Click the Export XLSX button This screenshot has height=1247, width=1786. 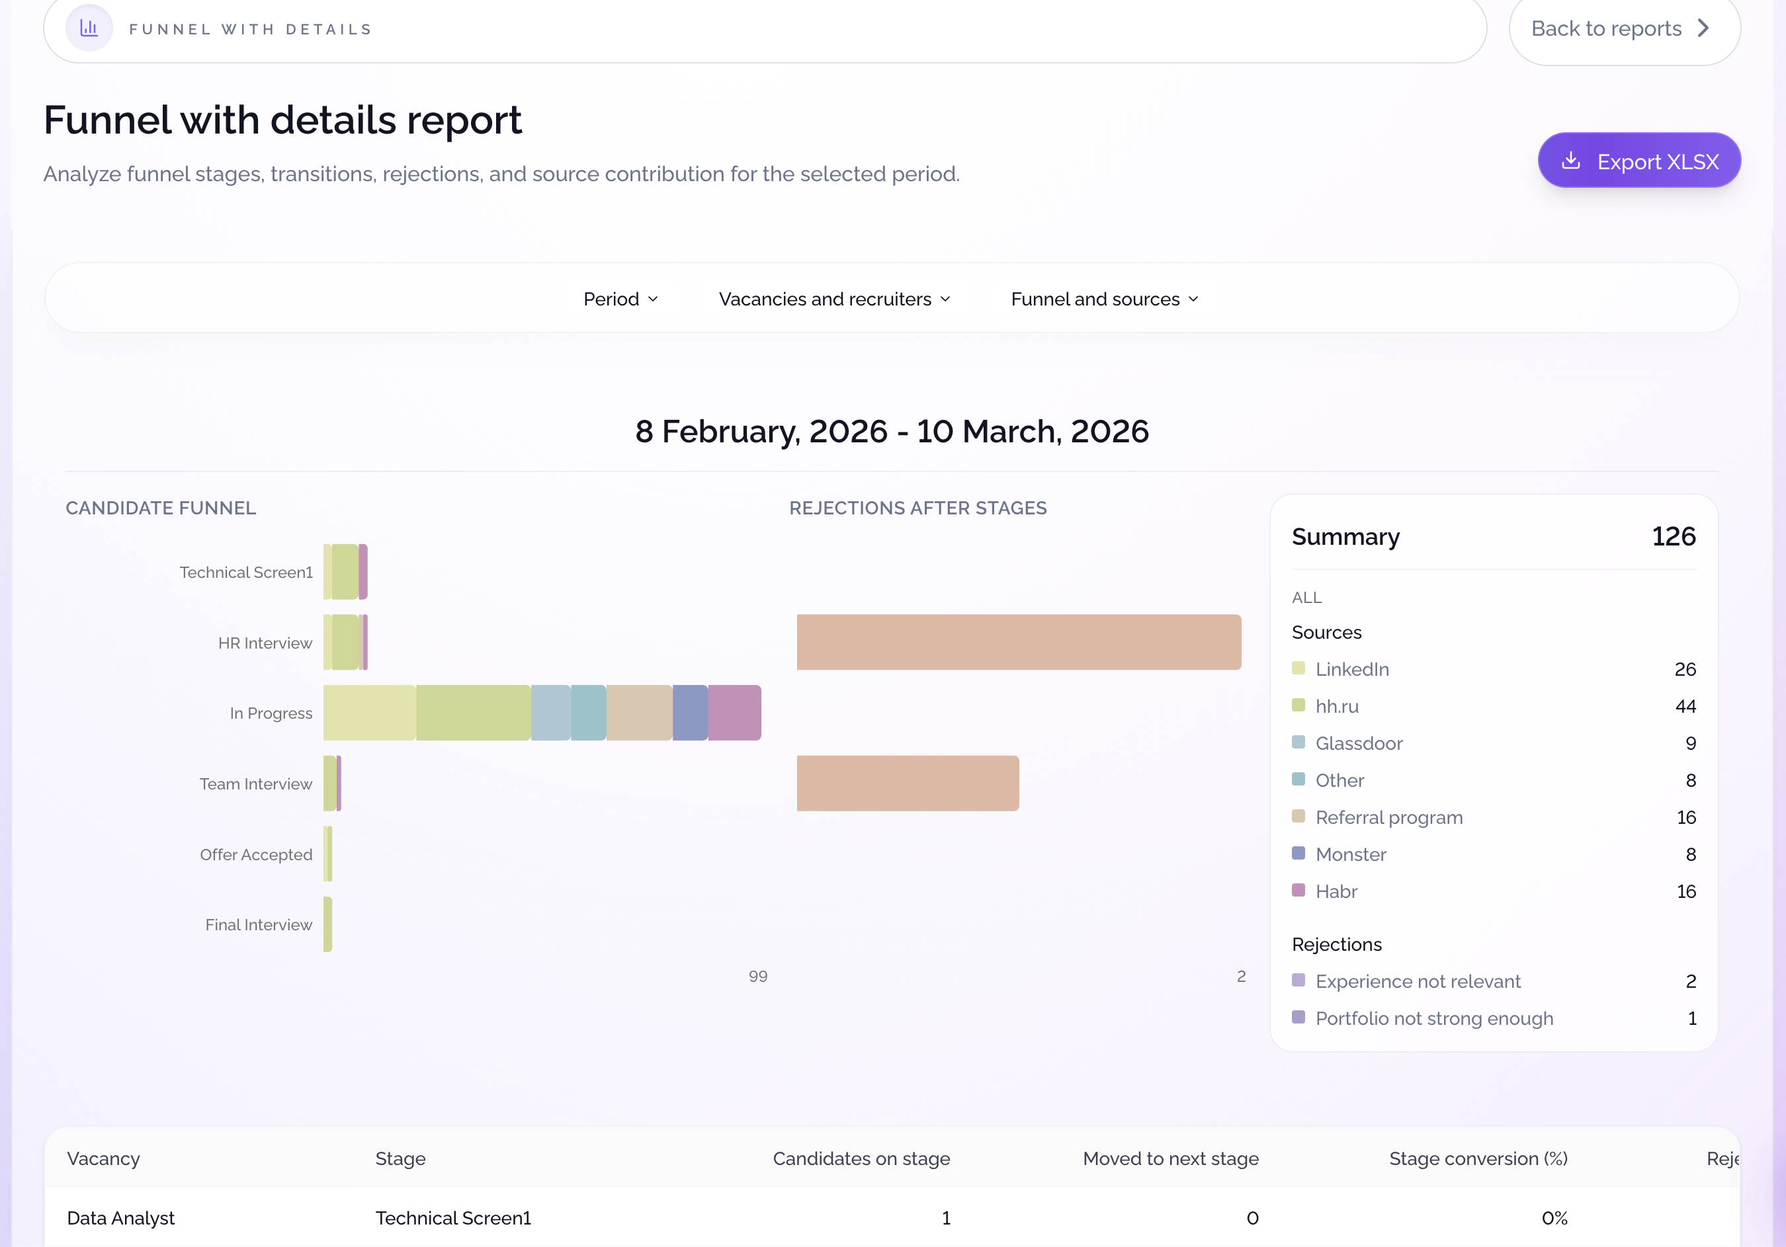pos(1639,161)
